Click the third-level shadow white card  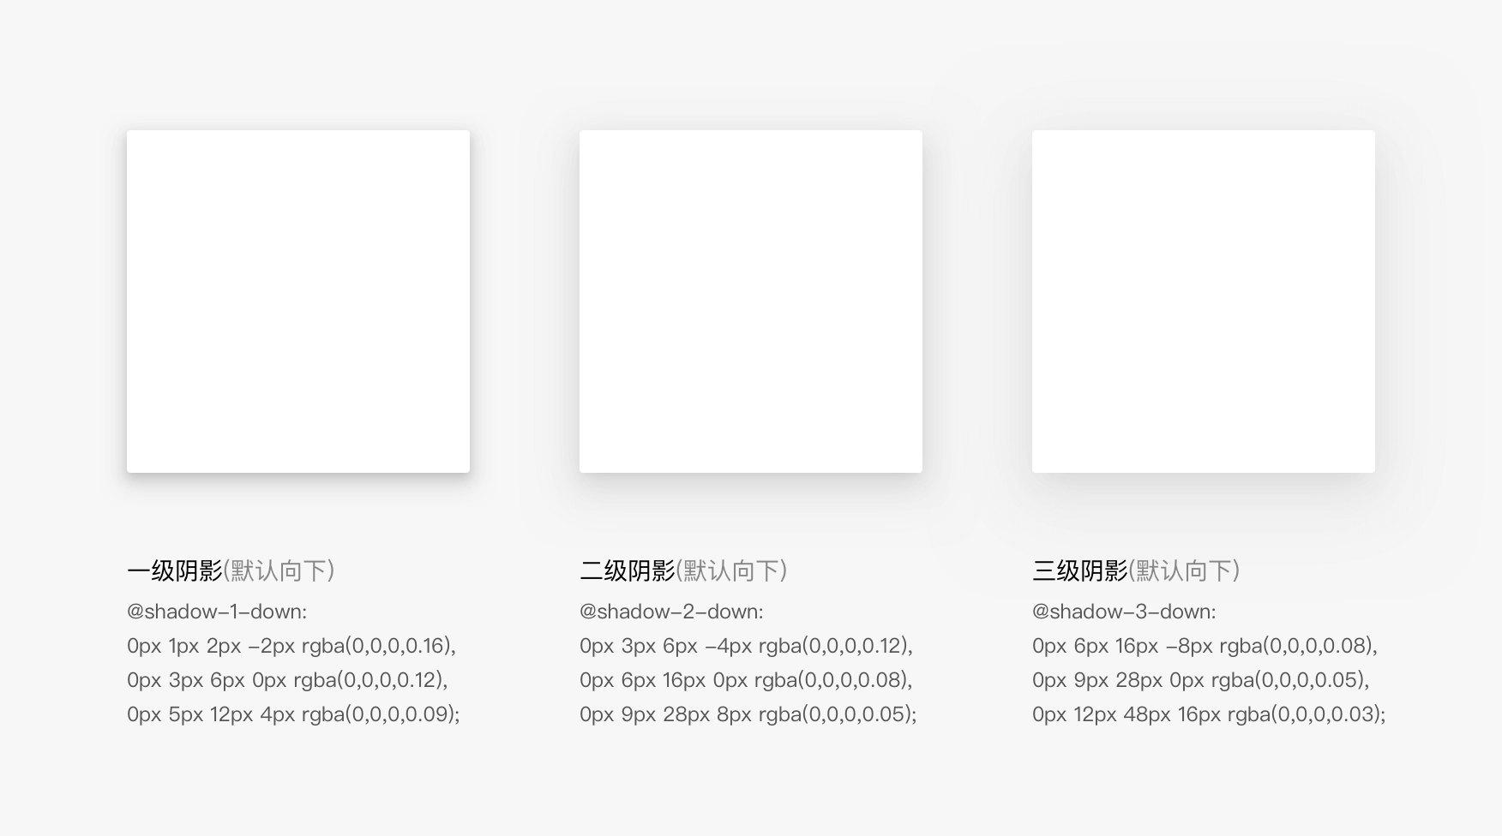tap(1204, 302)
